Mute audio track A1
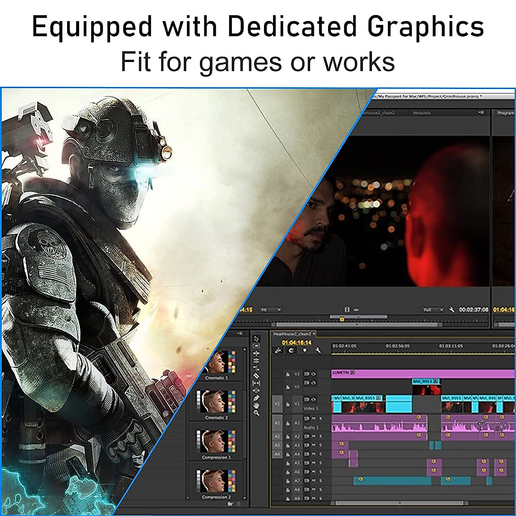516x516 pixels. [x=314, y=418]
